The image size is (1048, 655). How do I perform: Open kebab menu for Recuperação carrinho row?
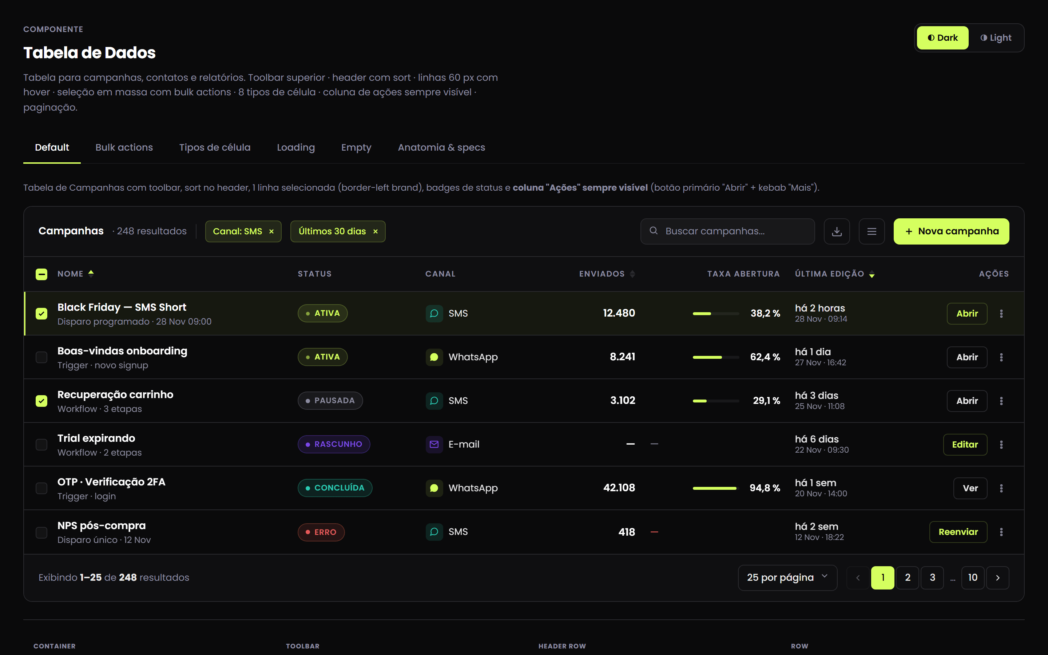tap(1001, 401)
